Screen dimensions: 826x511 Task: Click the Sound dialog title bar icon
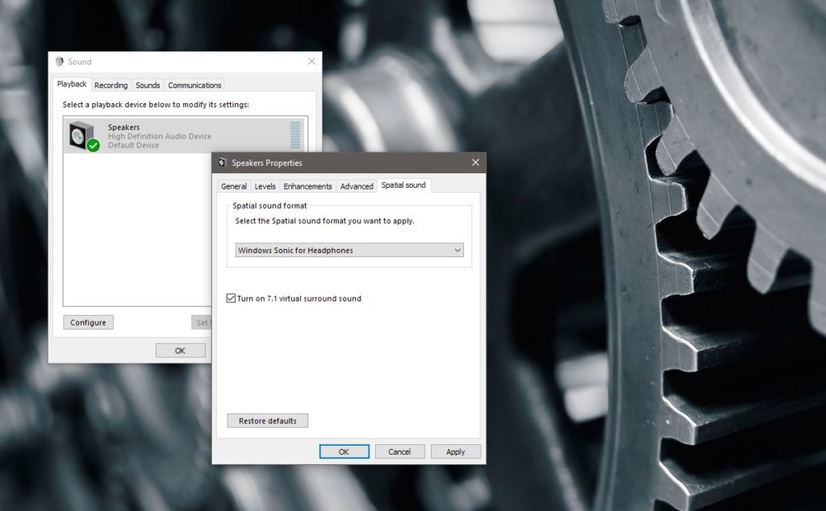tap(60, 61)
